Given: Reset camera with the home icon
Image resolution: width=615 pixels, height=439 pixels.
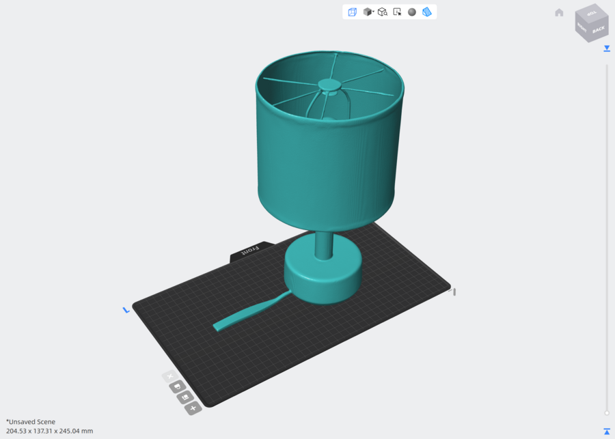Looking at the screenshot, I should click(559, 12).
